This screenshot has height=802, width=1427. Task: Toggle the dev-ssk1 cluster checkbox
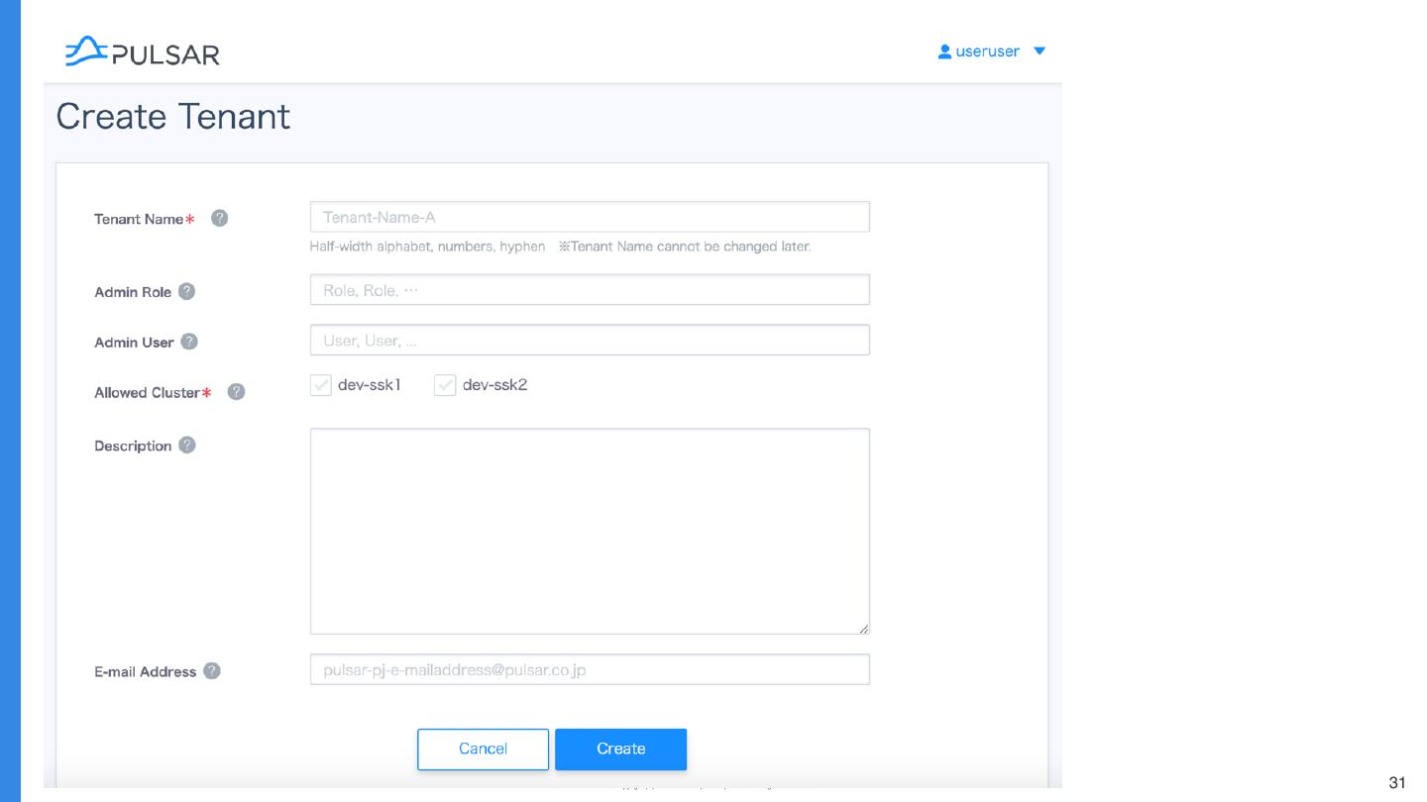tap(321, 385)
